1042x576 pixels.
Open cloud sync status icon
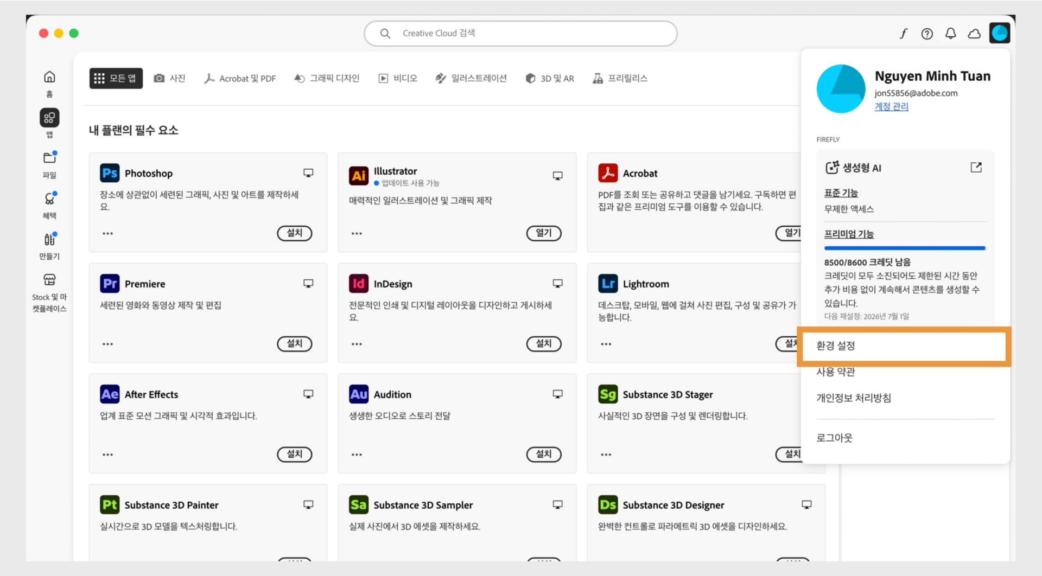pyautogui.click(x=974, y=34)
